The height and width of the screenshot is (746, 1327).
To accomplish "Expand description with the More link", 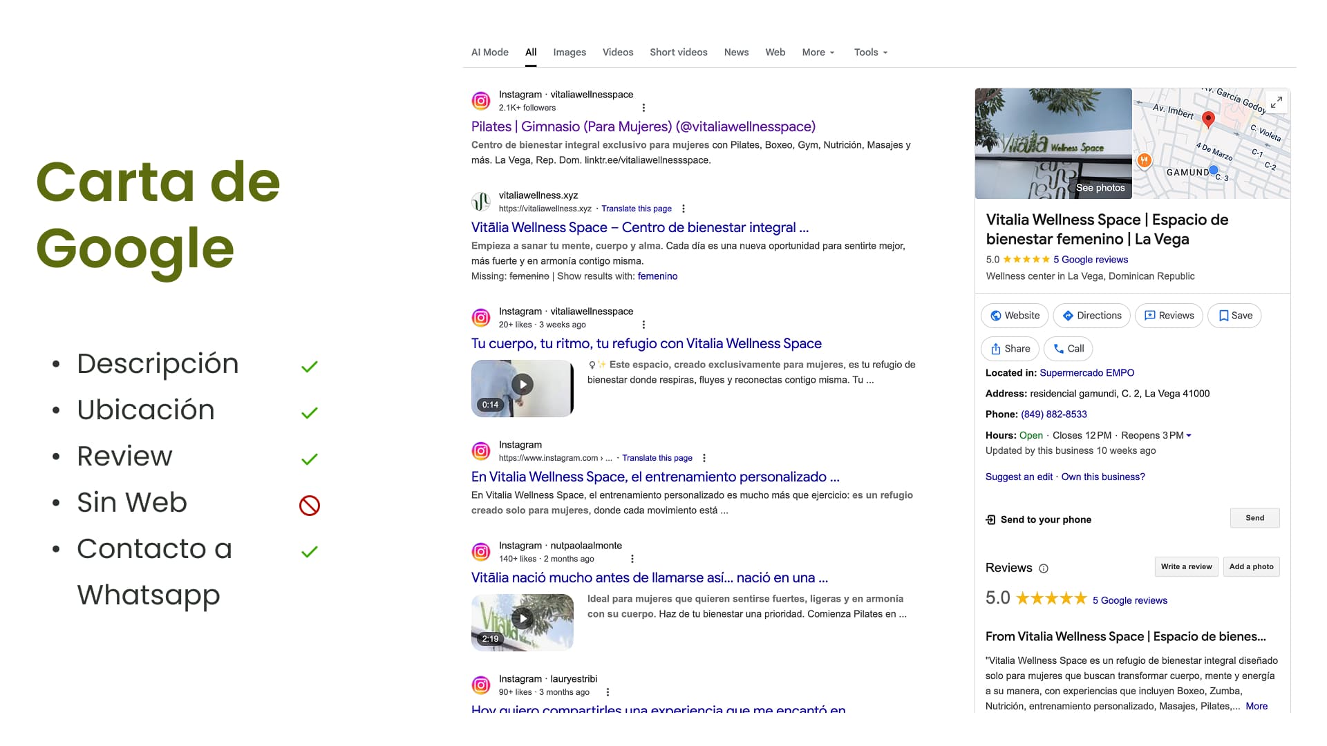I will click(1257, 706).
